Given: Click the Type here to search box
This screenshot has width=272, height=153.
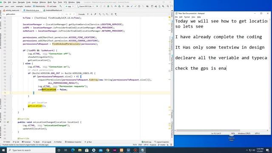Looking at the screenshot, I should [31, 150].
